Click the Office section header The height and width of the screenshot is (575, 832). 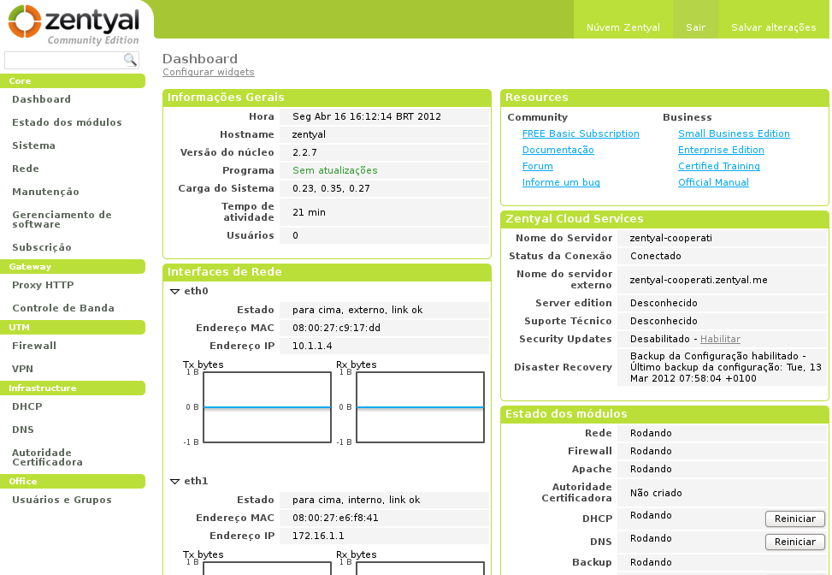(72, 481)
